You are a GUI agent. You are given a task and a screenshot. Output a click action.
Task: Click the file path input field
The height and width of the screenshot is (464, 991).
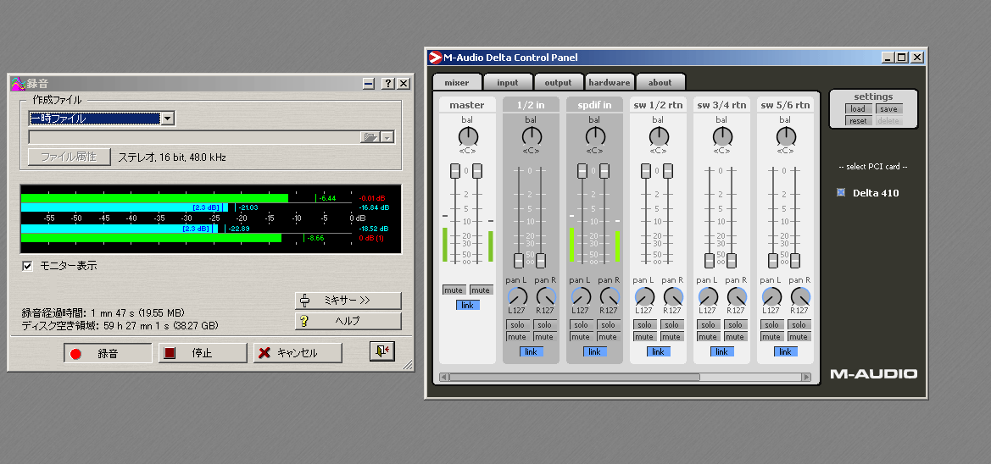195,137
